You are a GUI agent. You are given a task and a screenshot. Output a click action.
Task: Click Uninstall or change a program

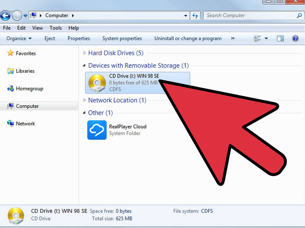tap(188, 38)
